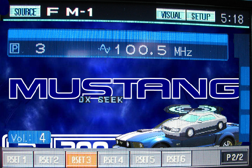
Task: Tap the 100.5 MHz frequency readout
Action: [x=153, y=51]
